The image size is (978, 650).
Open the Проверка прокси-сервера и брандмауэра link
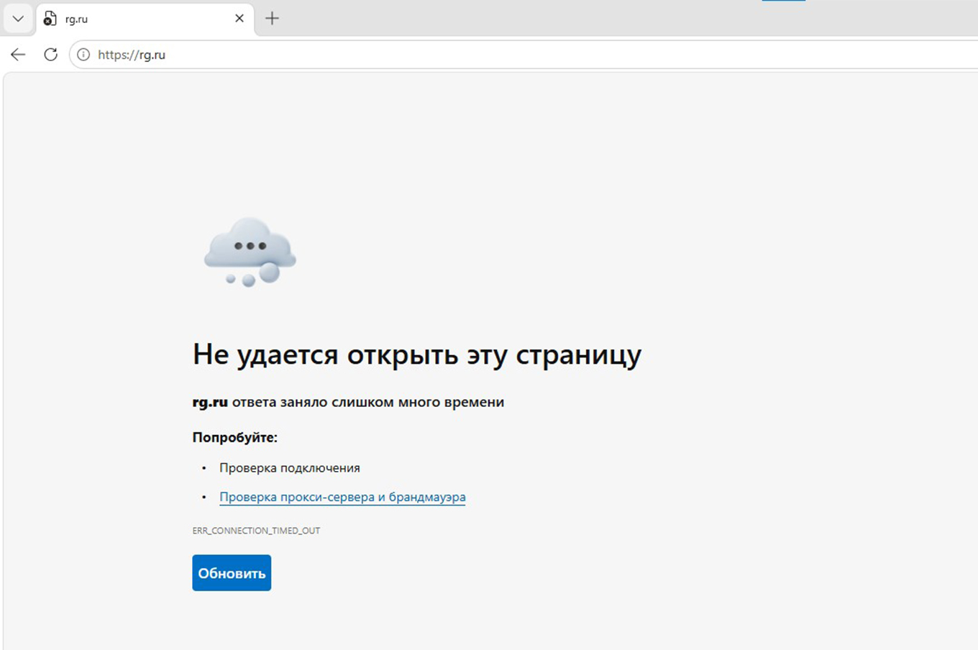(342, 497)
